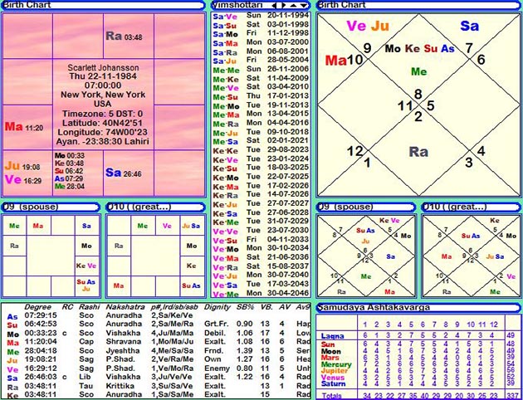
Task: Click 'Ve 16:29' in South Indian birth chart
Action: (x=23, y=180)
